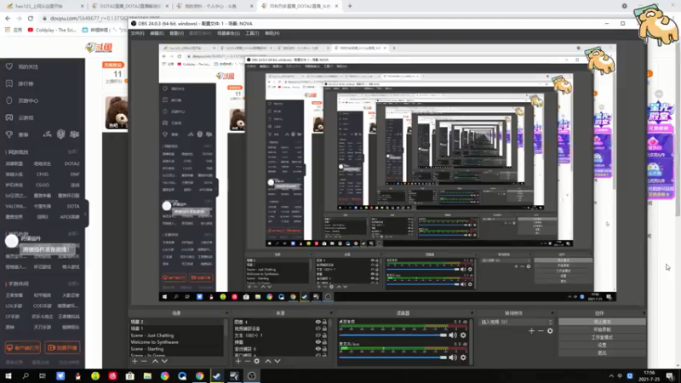Open 麦克风/Aux audio settings gear

[x=463, y=357]
